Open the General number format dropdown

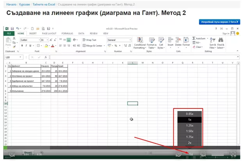130,40
